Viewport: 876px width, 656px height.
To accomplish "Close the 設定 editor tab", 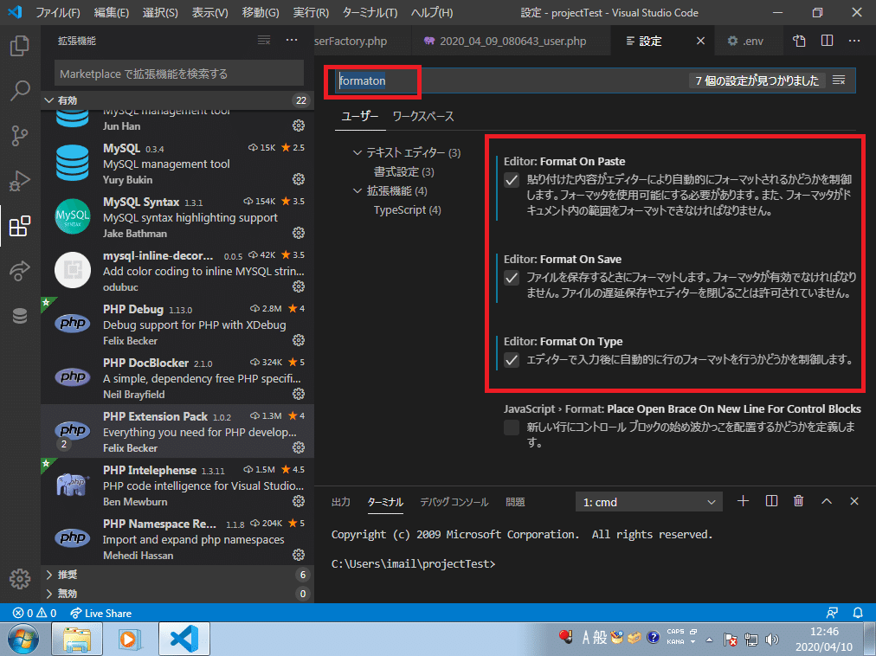I will tap(700, 41).
